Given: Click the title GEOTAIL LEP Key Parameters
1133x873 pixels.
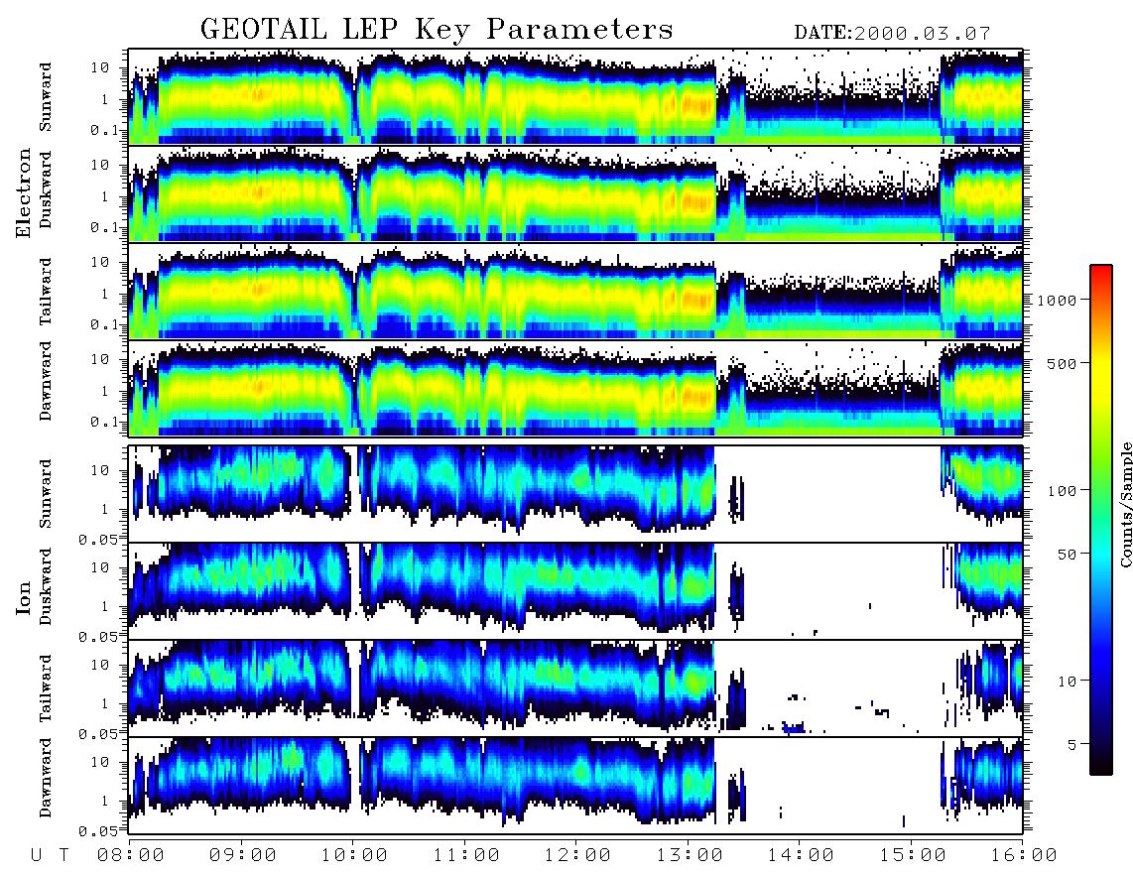Looking at the screenshot, I should pos(437,30).
